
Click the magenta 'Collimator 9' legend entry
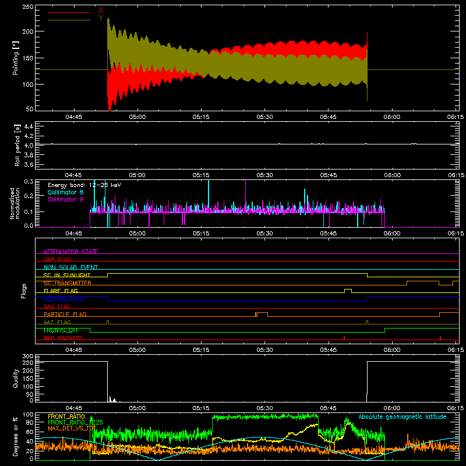point(65,199)
